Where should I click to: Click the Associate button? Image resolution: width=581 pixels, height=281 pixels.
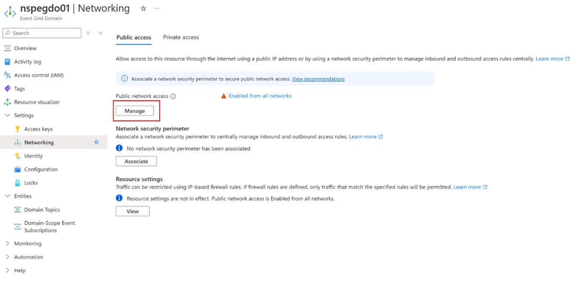pyautogui.click(x=136, y=161)
